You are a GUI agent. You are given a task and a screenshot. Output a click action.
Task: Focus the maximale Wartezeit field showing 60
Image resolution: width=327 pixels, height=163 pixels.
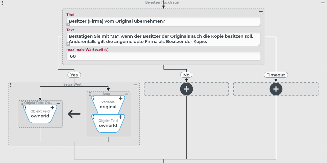point(163,56)
